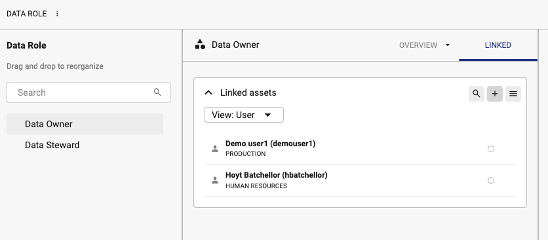Click user icon beside Hoyt Batchellor

tap(215, 180)
